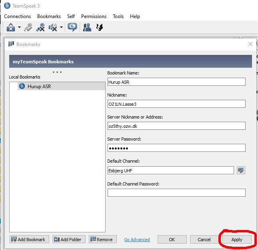This screenshot has height=250, width=258.
Task: Click the Server Password field
Action: (176, 148)
